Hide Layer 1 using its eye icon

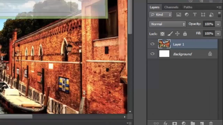152,44
